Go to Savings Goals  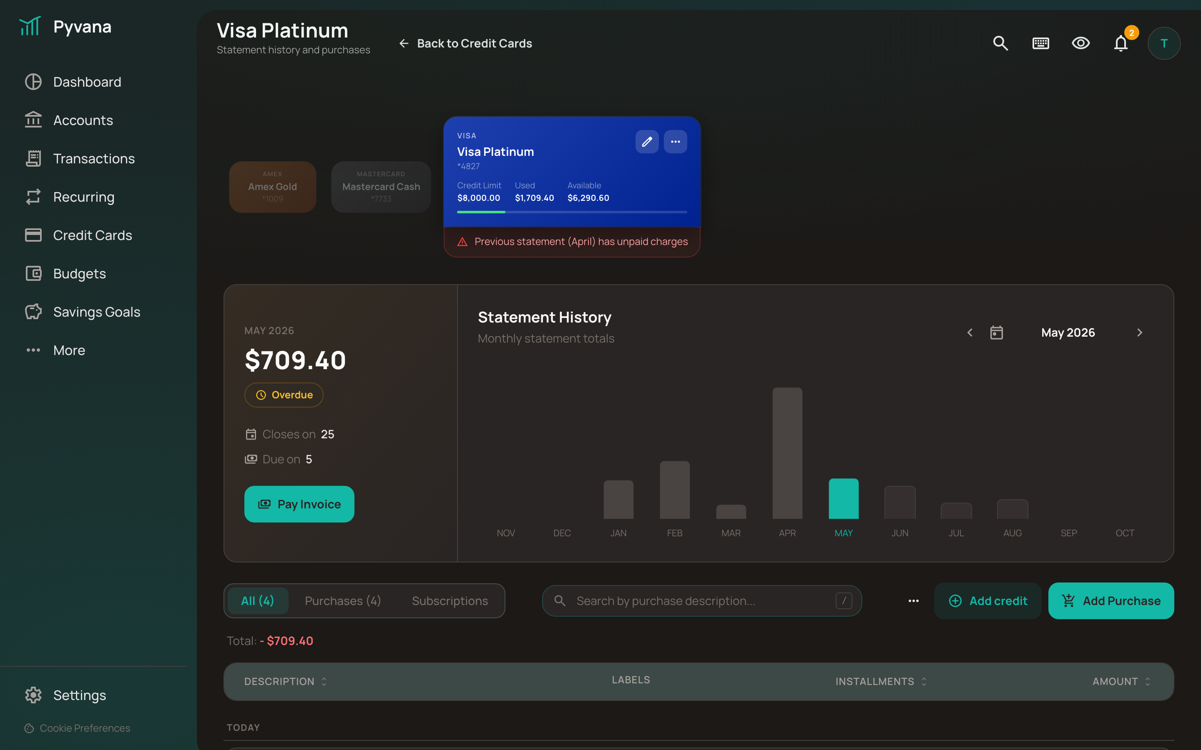[x=83, y=312]
